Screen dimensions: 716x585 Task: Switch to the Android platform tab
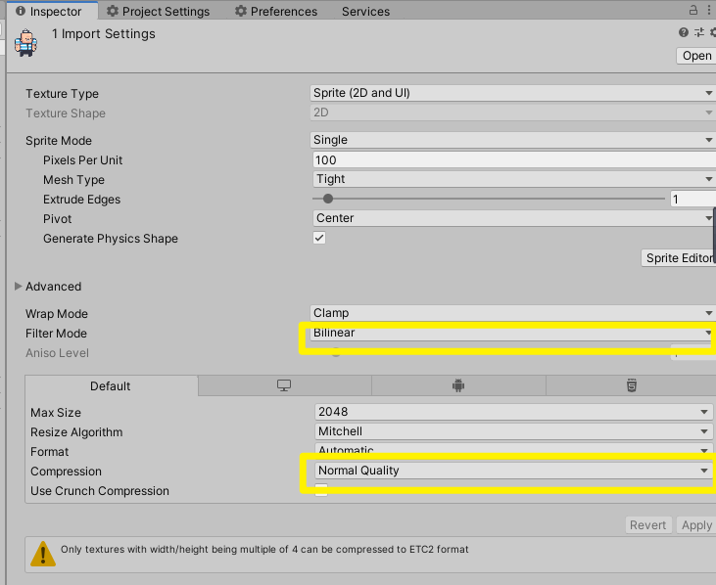(457, 386)
